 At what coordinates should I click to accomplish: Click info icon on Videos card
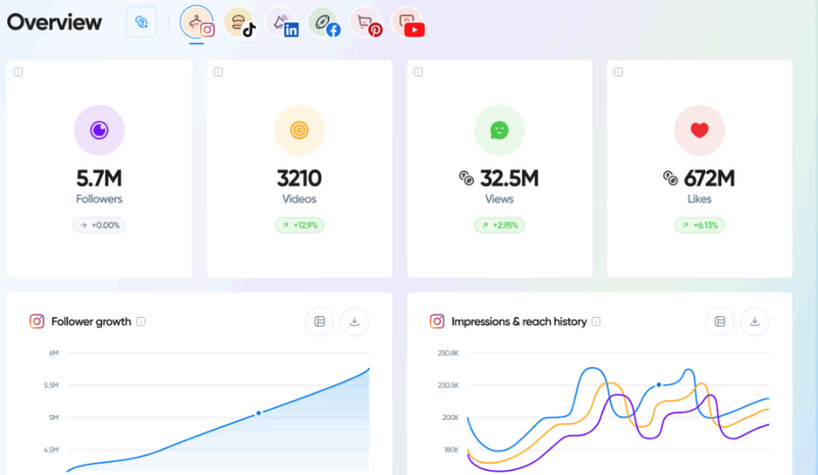coord(218,72)
